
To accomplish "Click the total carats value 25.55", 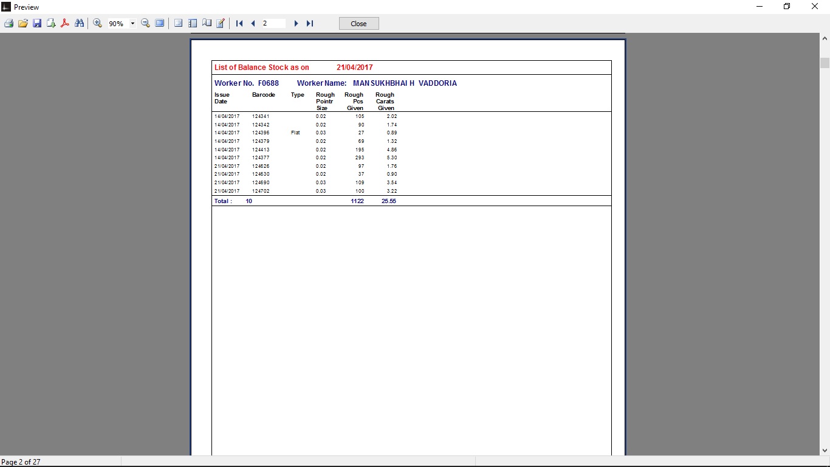I will (389, 201).
